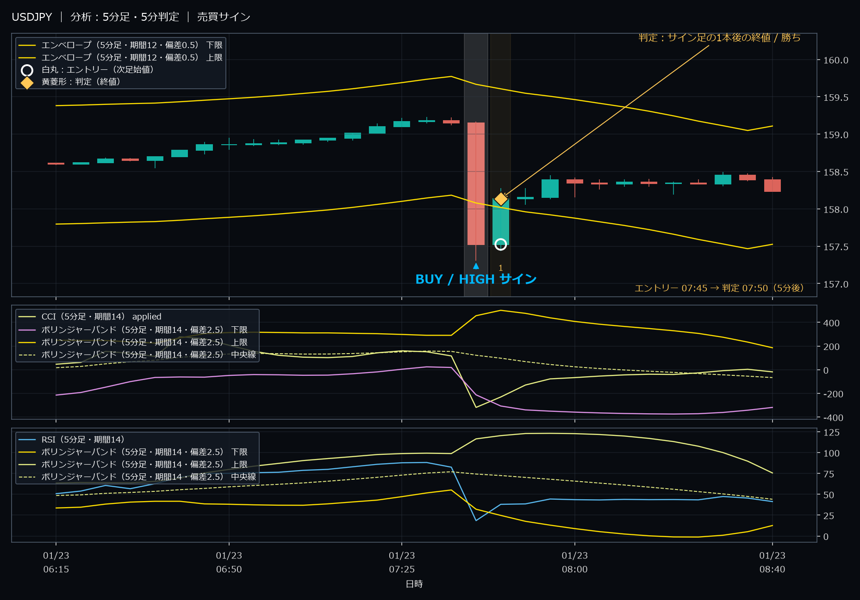Click the 125 tick on the RSI axis
This screenshot has width=860, height=600.
pyautogui.click(x=831, y=433)
